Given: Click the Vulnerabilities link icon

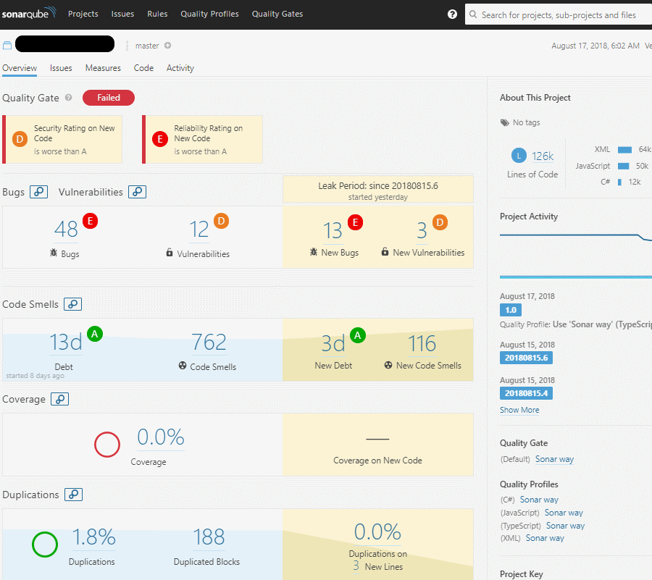Looking at the screenshot, I should tap(137, 192).
